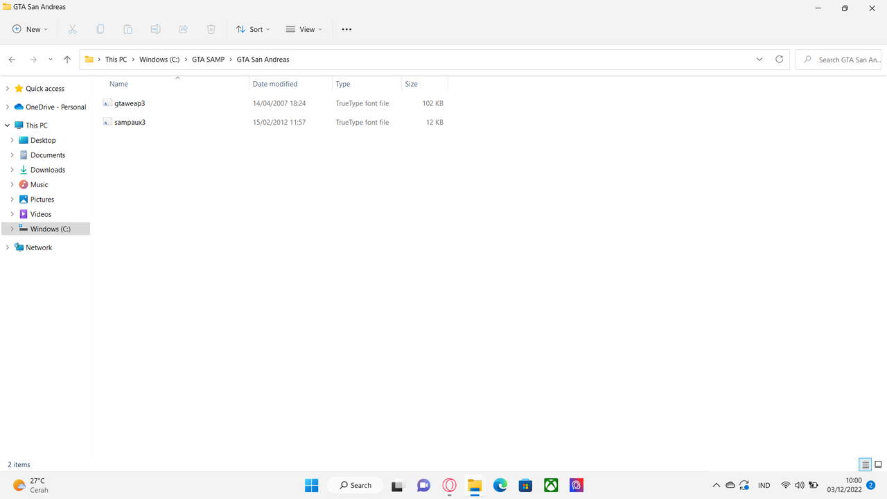Click the Delete trash icon

211,29
